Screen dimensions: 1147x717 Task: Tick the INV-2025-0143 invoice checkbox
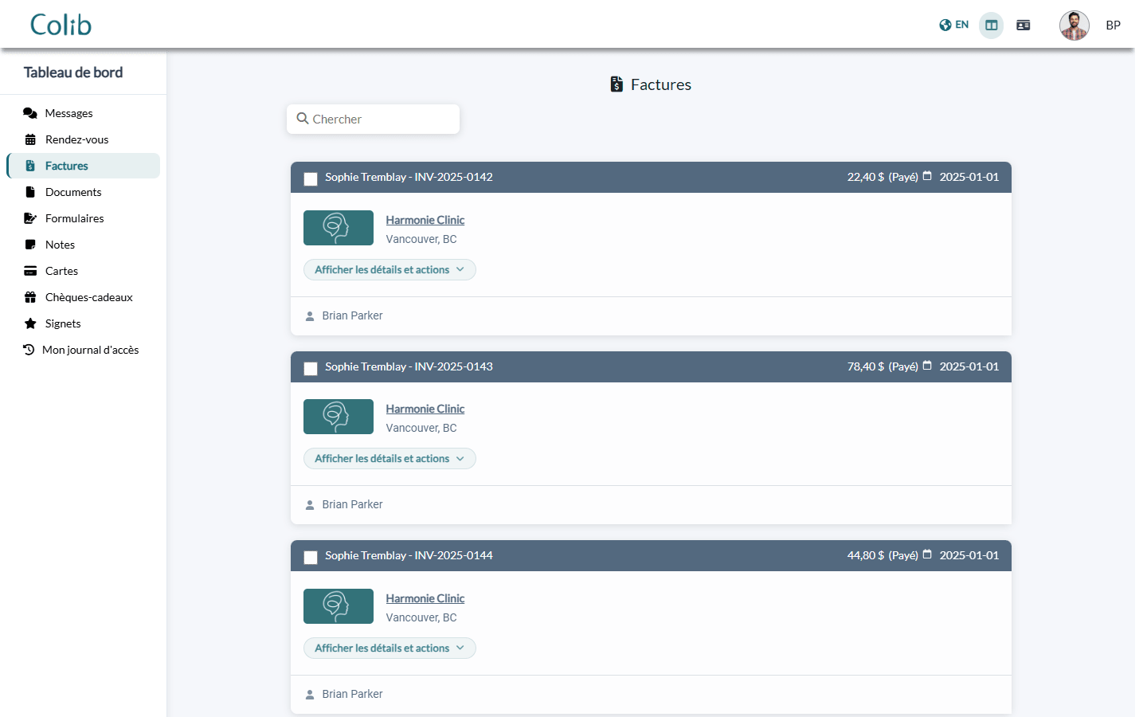(x=311, y=368)
